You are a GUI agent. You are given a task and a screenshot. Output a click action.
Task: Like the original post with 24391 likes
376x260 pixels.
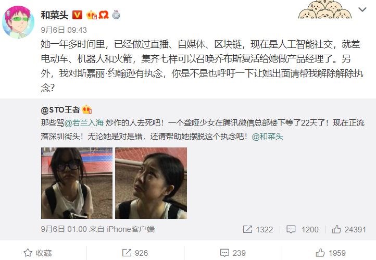pyautogui.click(x=349, y=229)
